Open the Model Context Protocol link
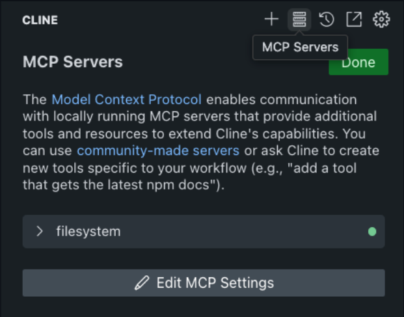 126,100
